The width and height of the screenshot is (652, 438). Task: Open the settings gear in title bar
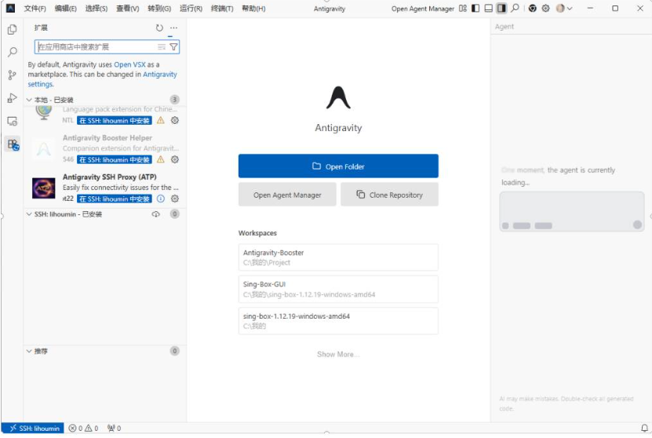point(545,9)
